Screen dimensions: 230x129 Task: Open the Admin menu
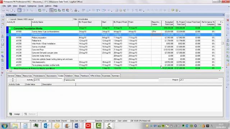tap(48, 6)
